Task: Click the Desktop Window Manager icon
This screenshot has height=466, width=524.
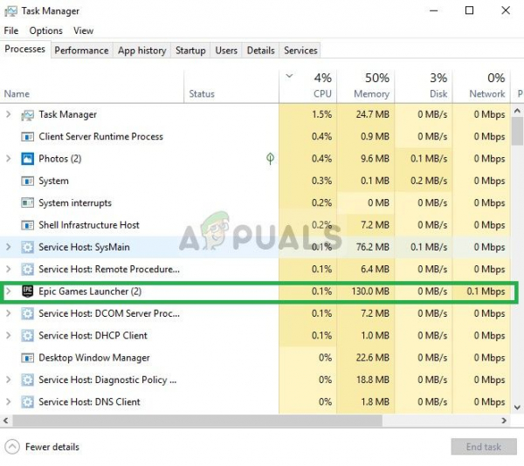Action: point(27,358)
